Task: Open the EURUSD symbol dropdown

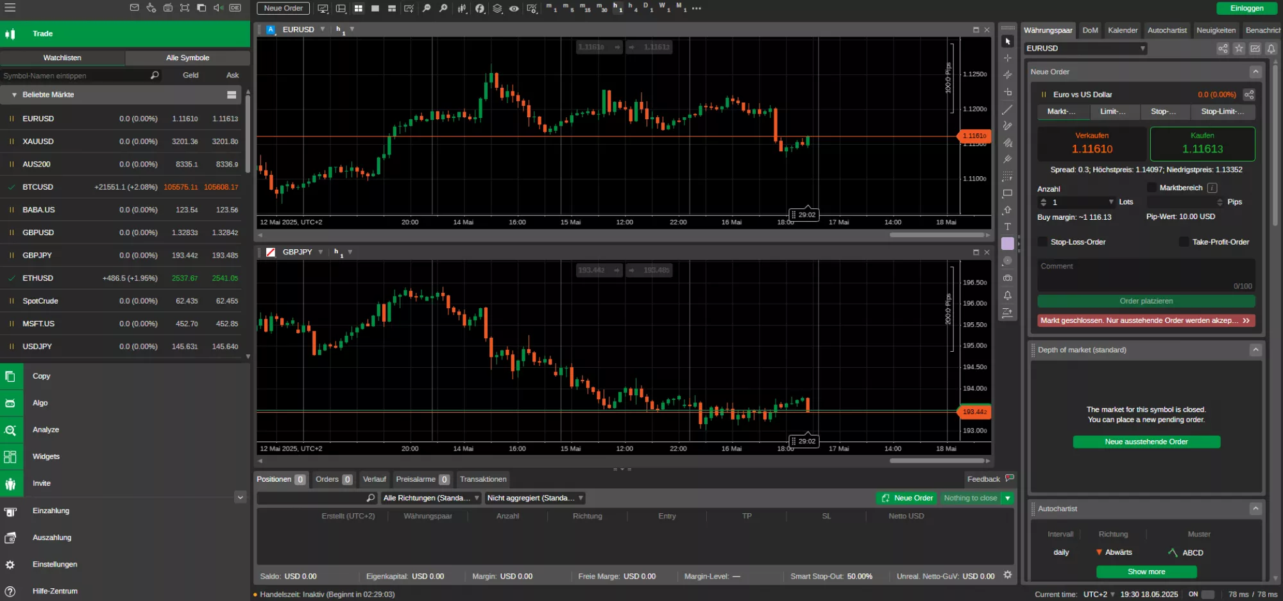Action: point(1085,49)
